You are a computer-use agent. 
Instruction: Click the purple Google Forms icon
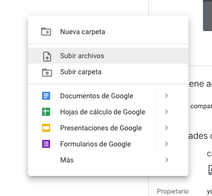46,144
